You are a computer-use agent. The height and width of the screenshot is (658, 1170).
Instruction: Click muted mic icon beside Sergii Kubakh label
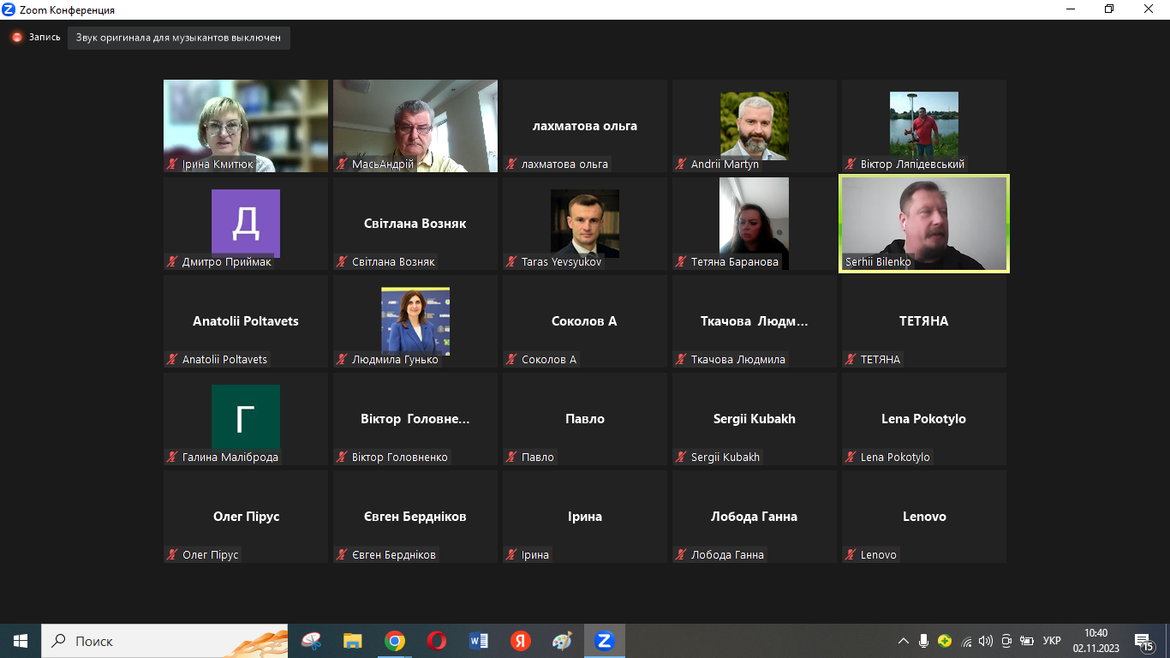pyautogui.click(x=681, y=458)
